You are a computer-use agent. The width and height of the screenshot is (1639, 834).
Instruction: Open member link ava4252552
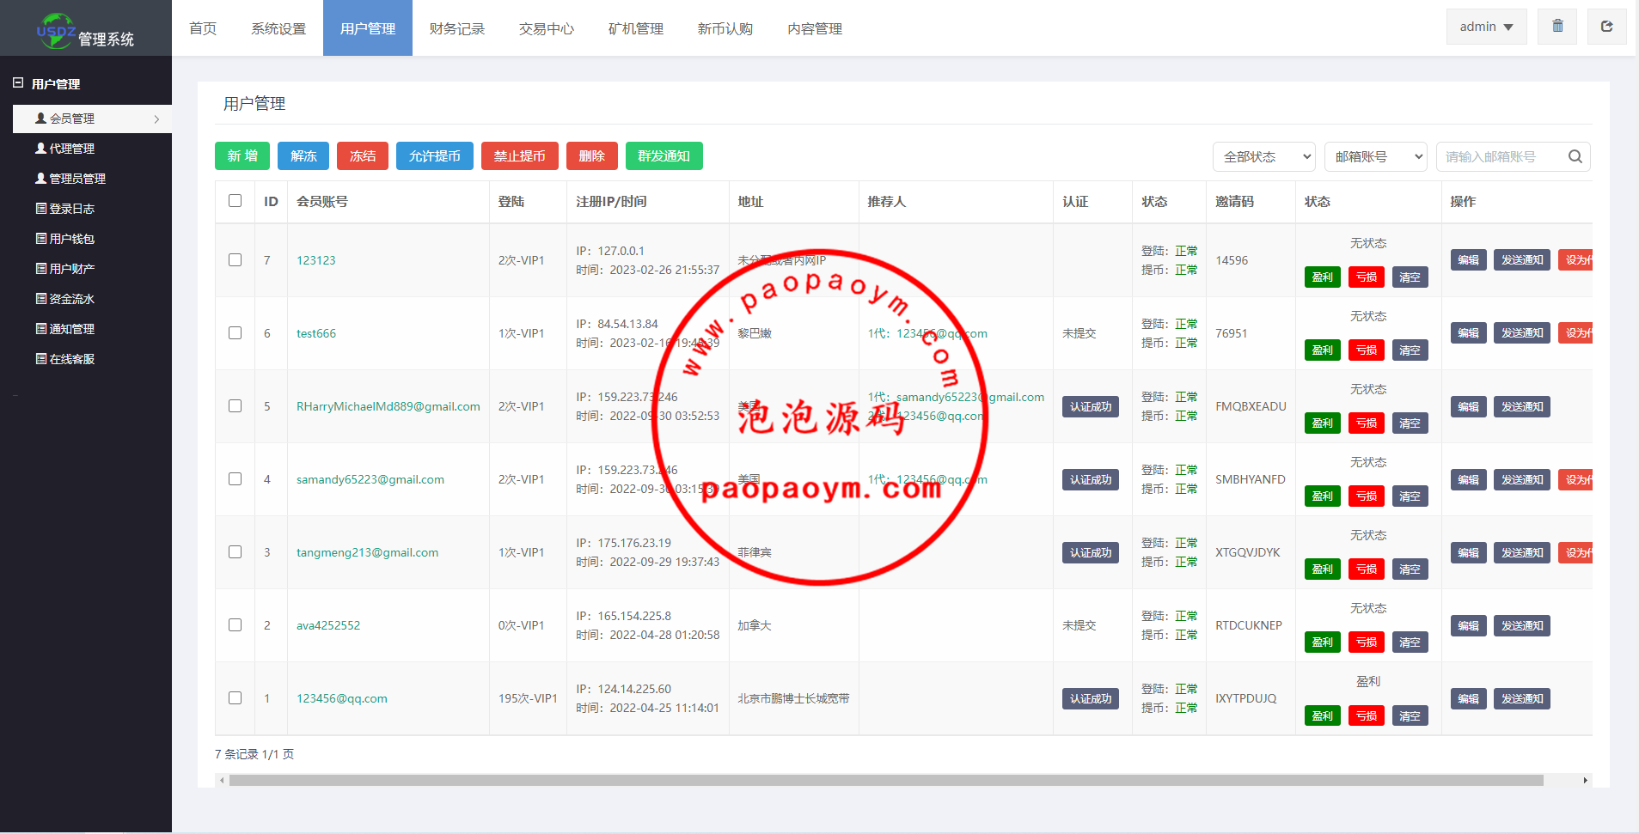pyautogui.click(x=328, y=625)
